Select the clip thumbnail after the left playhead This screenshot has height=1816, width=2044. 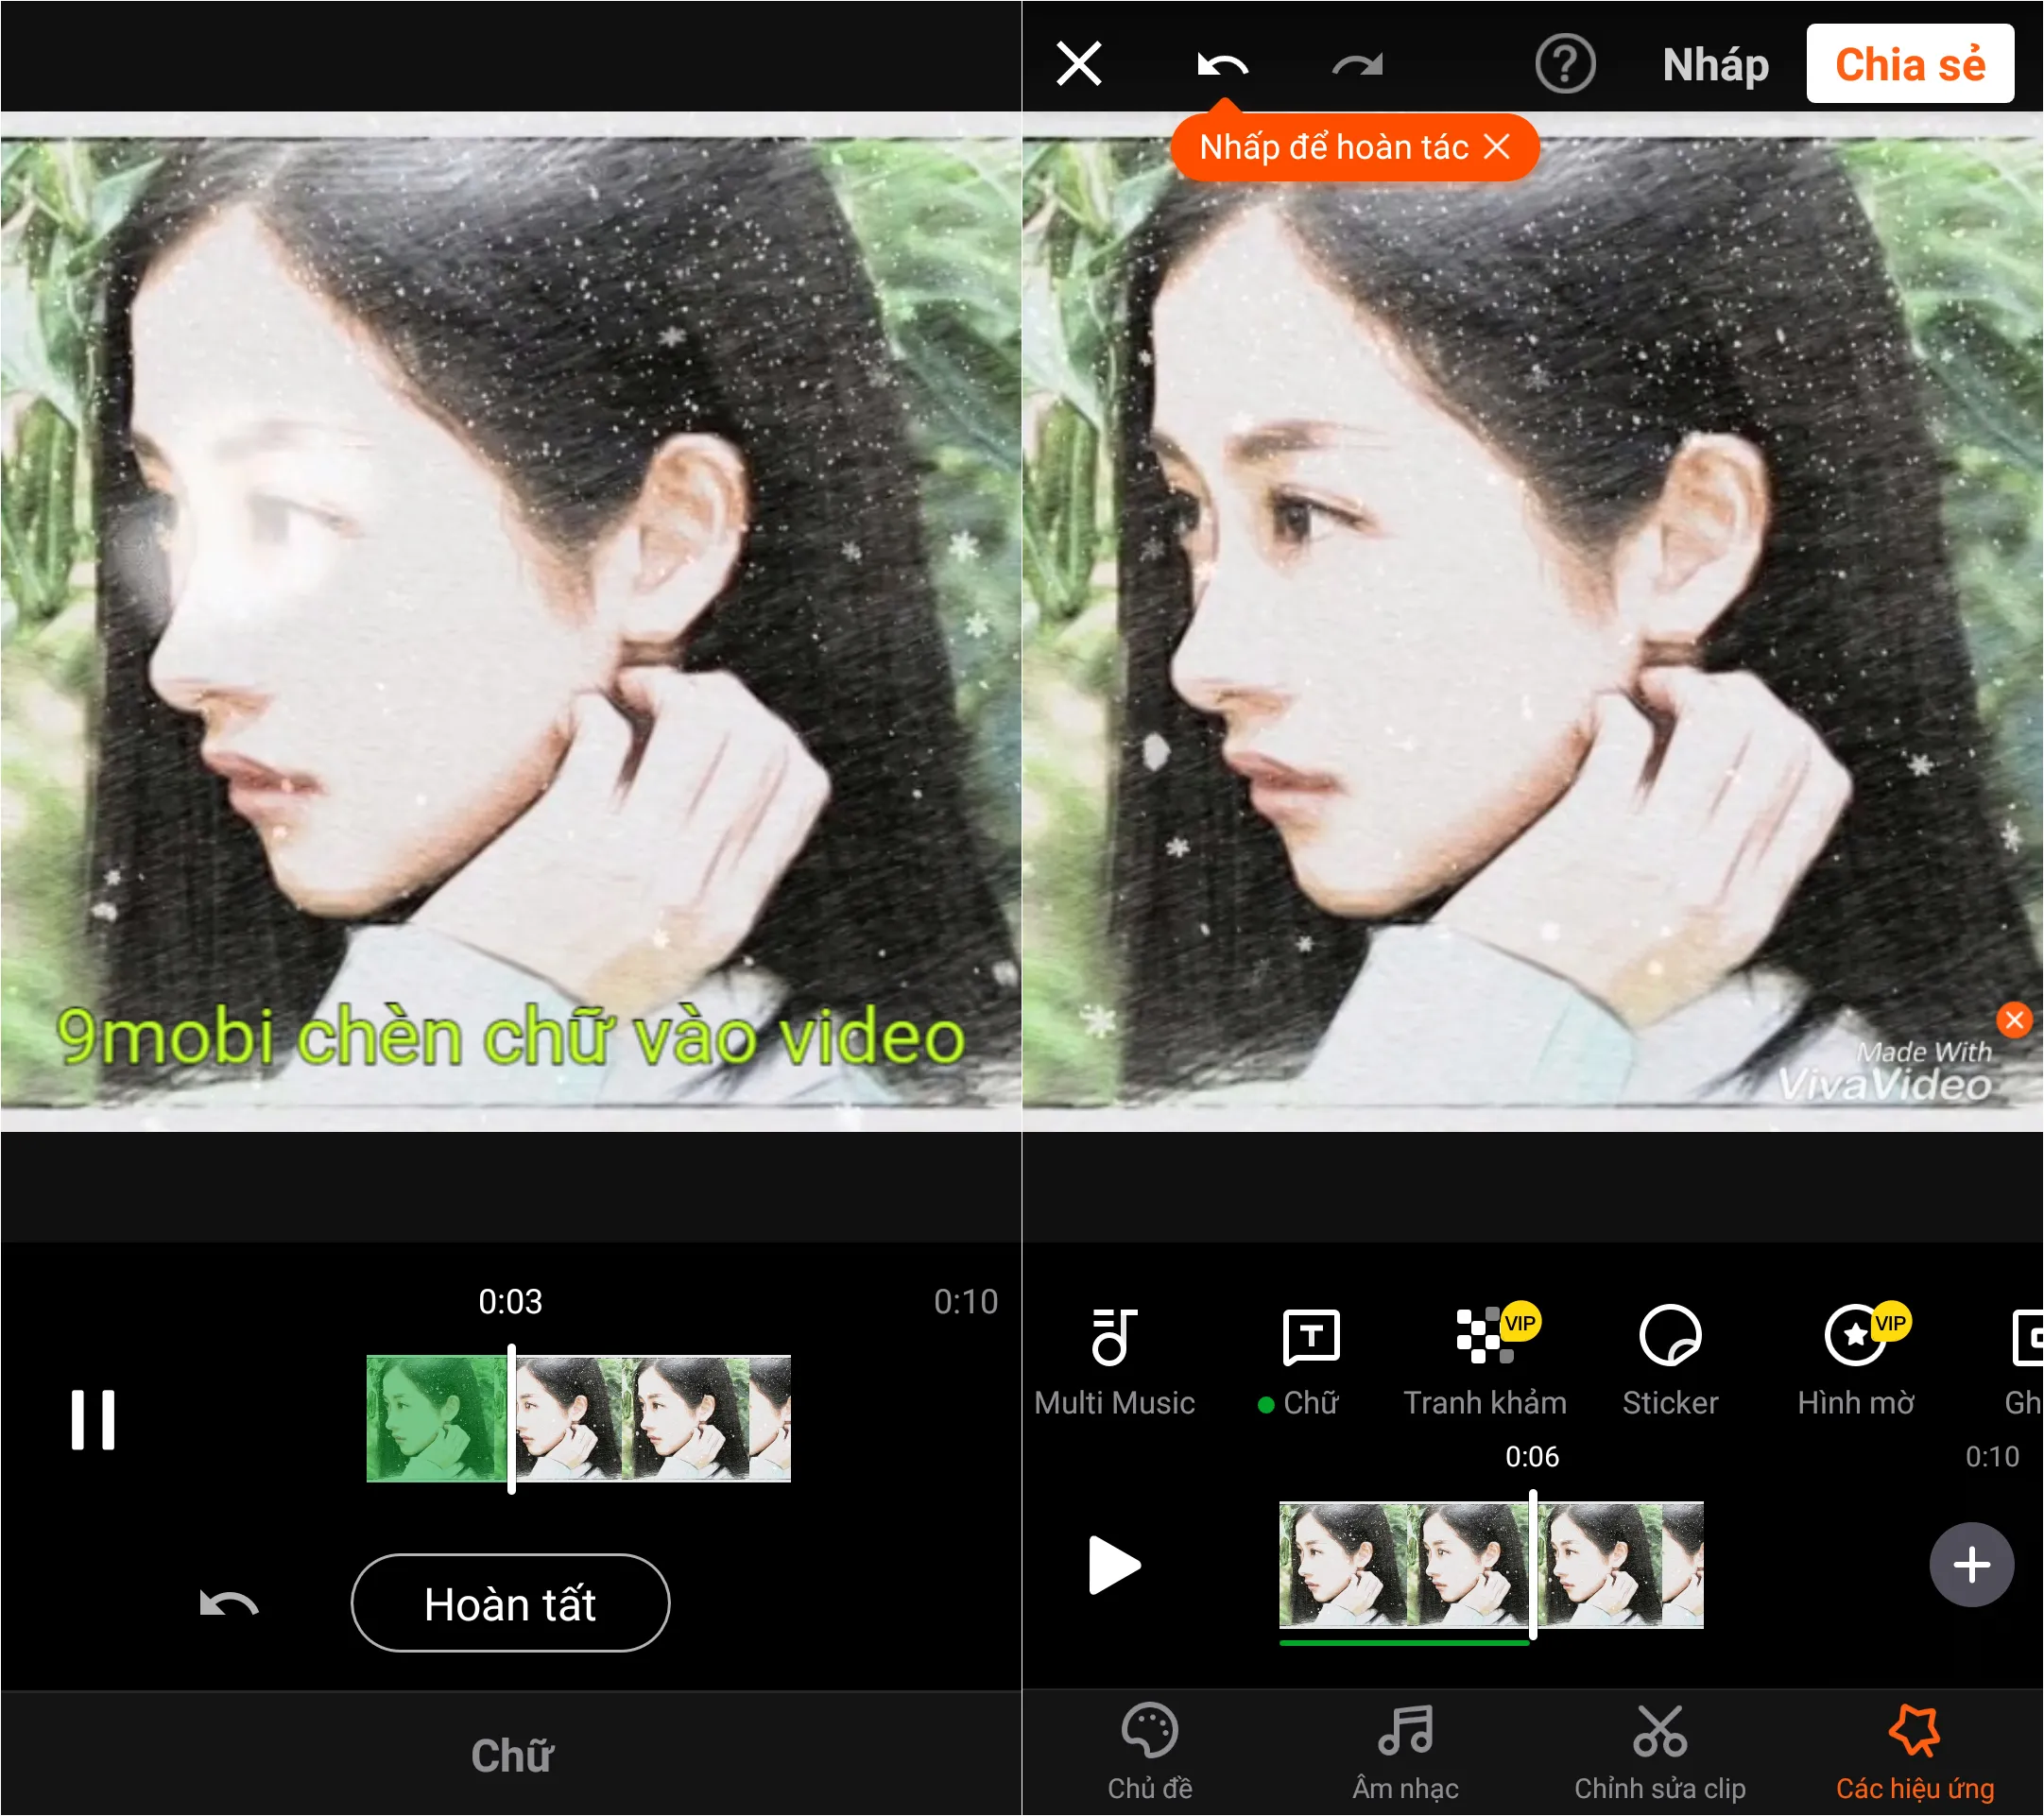569,1419
